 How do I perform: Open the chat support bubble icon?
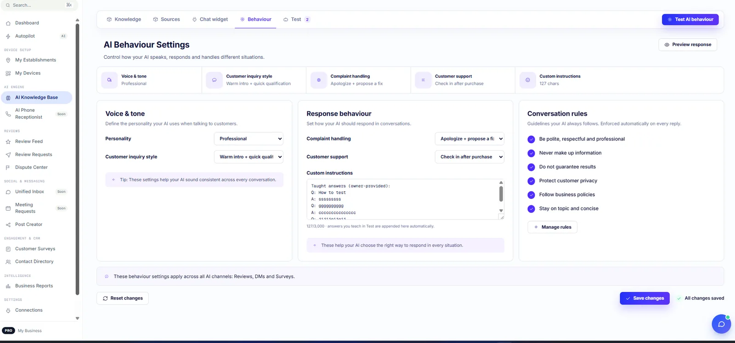(x=721, y=324)
